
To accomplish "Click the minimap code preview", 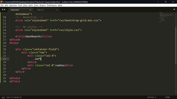I will tap(166, 17).
